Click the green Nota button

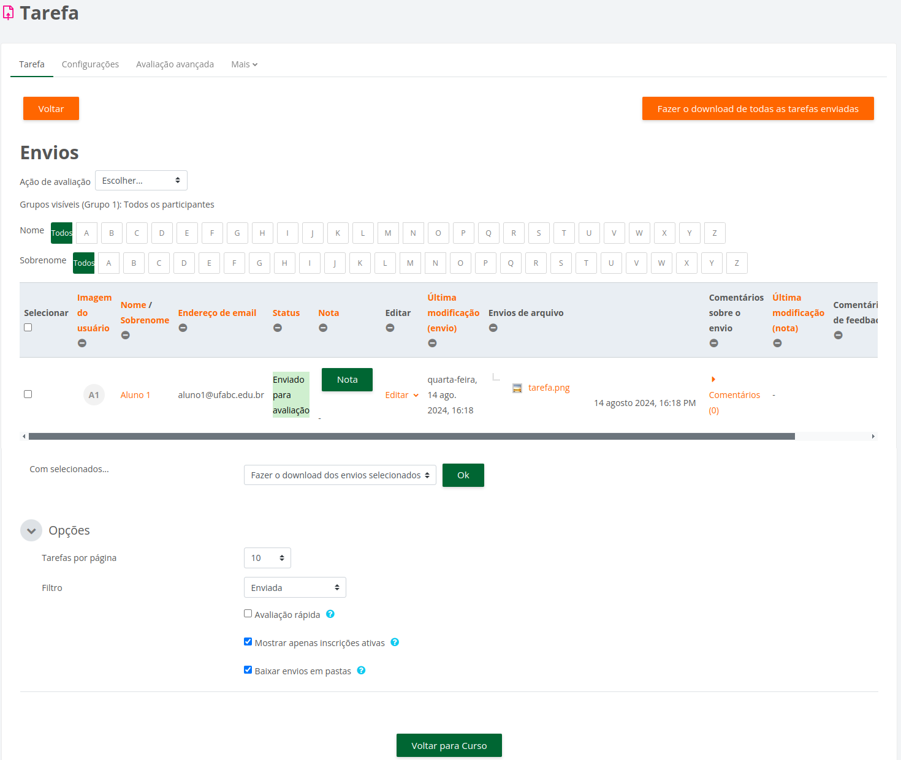pos(347,380)
